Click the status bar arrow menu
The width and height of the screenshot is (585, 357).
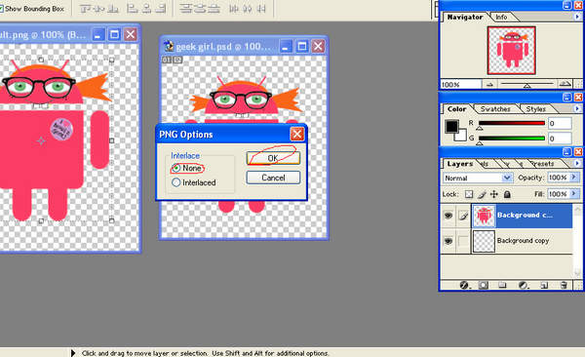(x=73, y=353)
